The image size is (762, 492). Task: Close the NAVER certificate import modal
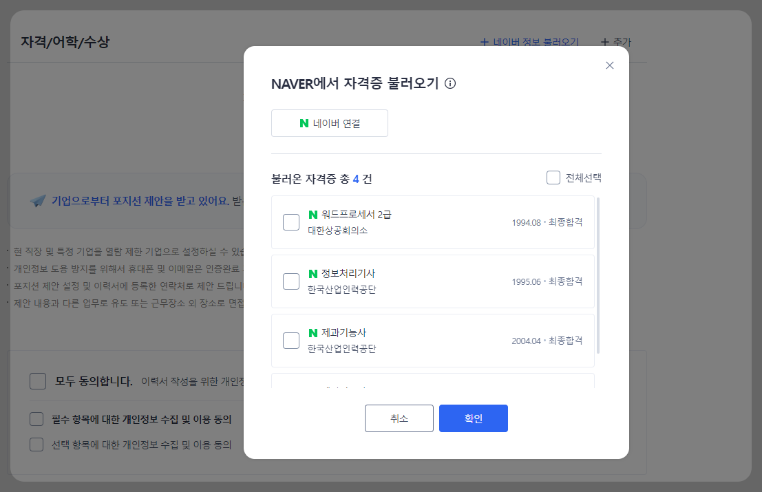click(x=609, y=65)
